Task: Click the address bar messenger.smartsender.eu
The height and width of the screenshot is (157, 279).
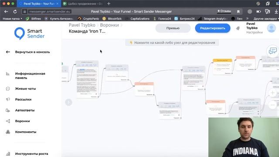Action: [50, 12]
